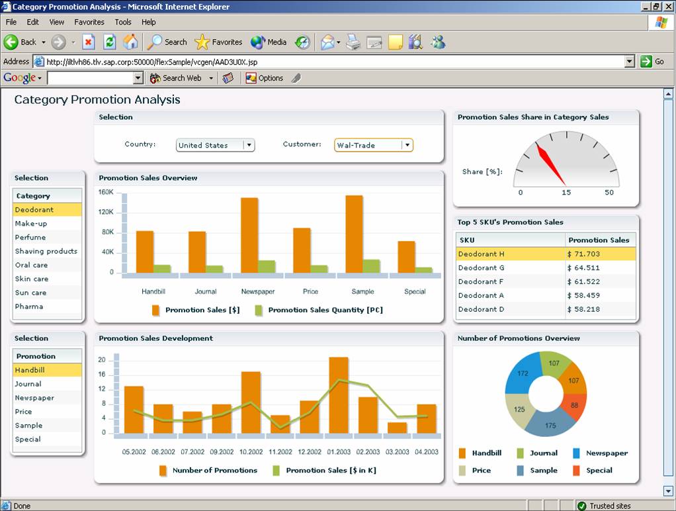The image size is (676, 511).
Task: Open the History toolbar icon
Action: click(x=302, y=42)
